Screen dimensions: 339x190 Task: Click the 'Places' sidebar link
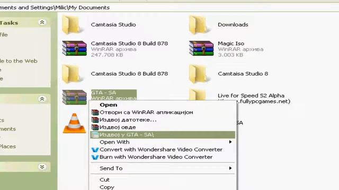pos(8,147)
